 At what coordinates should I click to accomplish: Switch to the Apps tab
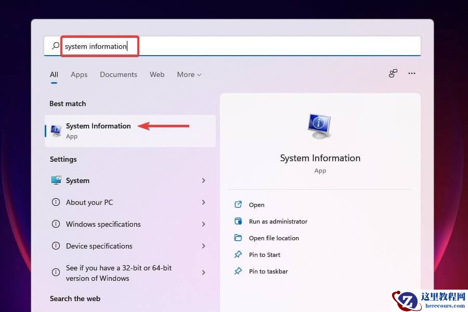tap(79, 74)
